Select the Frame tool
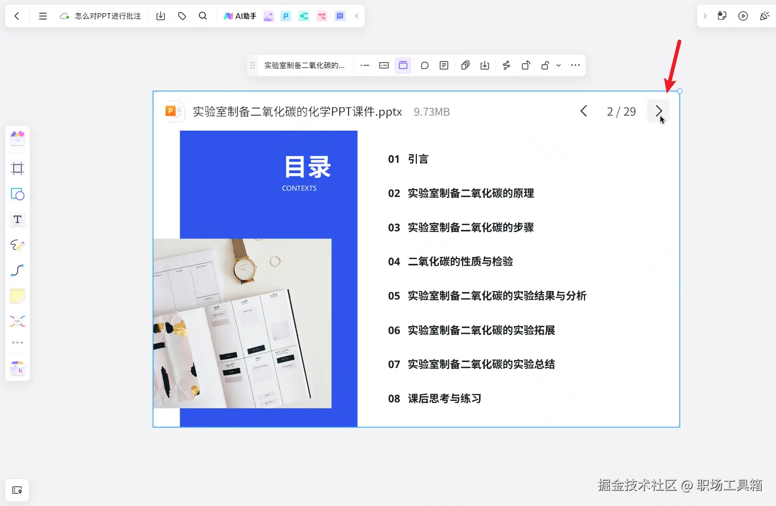The height and width of the screenshot is (506, 776). coord(18,168)
